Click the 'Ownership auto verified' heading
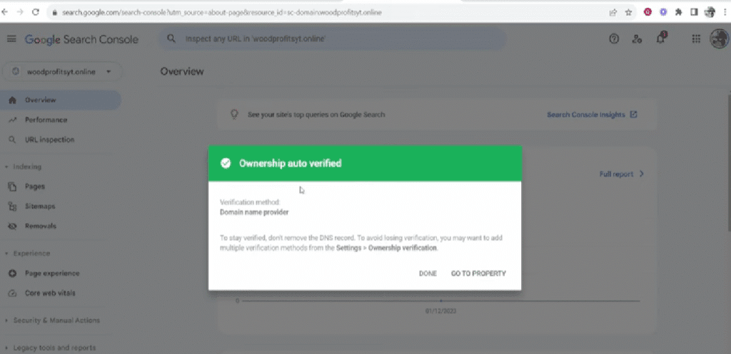The image size is (731, 354). (290, 163)
